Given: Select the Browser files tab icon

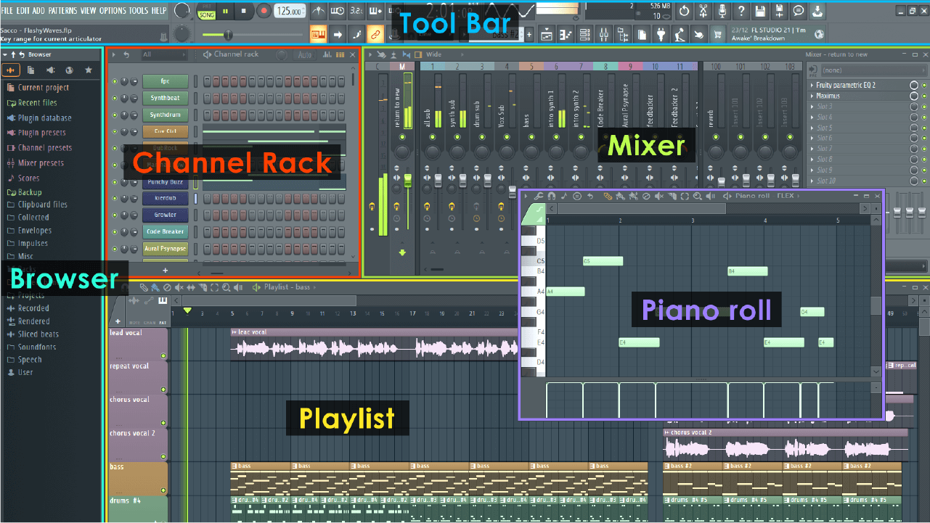Looking at the screenshot, I should (30, 70).
